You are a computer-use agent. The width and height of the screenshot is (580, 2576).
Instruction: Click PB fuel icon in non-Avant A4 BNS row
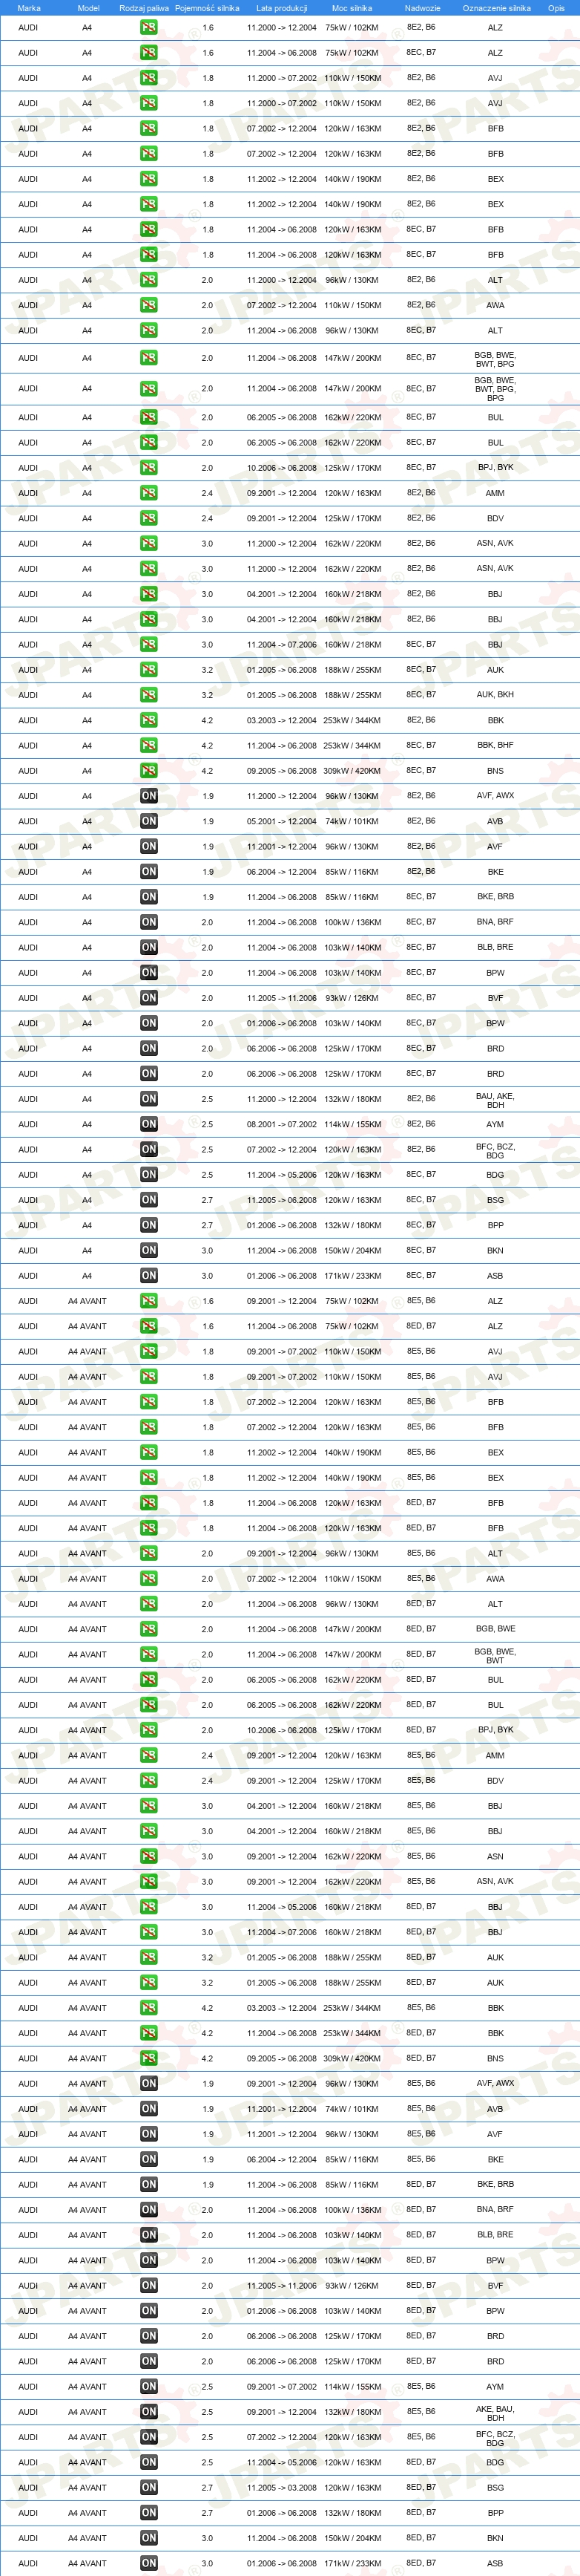(148, 771)
